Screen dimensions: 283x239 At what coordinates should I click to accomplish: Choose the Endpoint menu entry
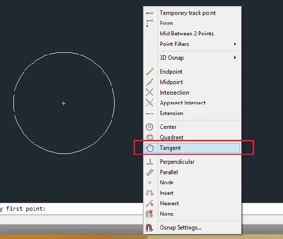[x=192, y=72]
